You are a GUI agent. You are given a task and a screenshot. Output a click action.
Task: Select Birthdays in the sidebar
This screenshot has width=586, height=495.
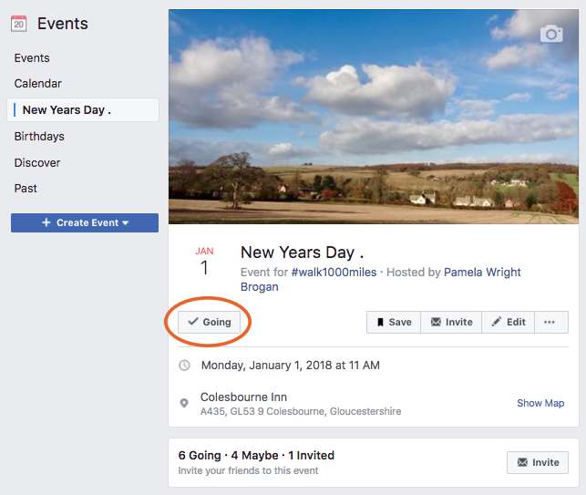[39, 137]
